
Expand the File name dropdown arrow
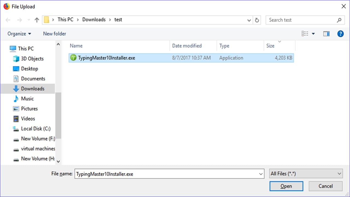261,174
